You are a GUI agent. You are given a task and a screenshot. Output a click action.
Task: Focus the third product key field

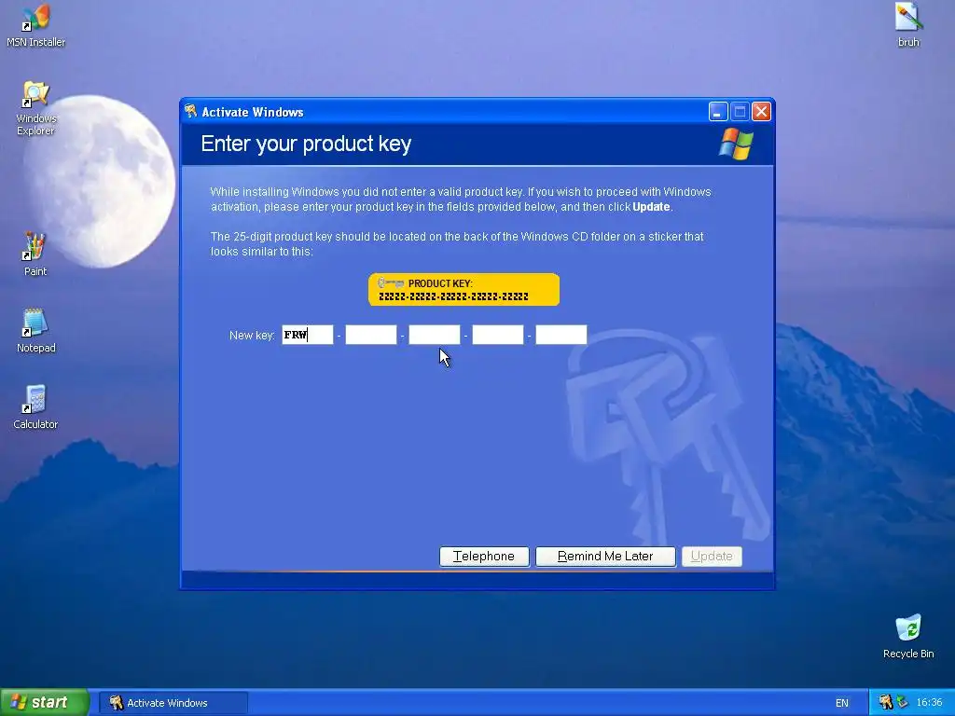pyautogui.click(x=435, y=335)
